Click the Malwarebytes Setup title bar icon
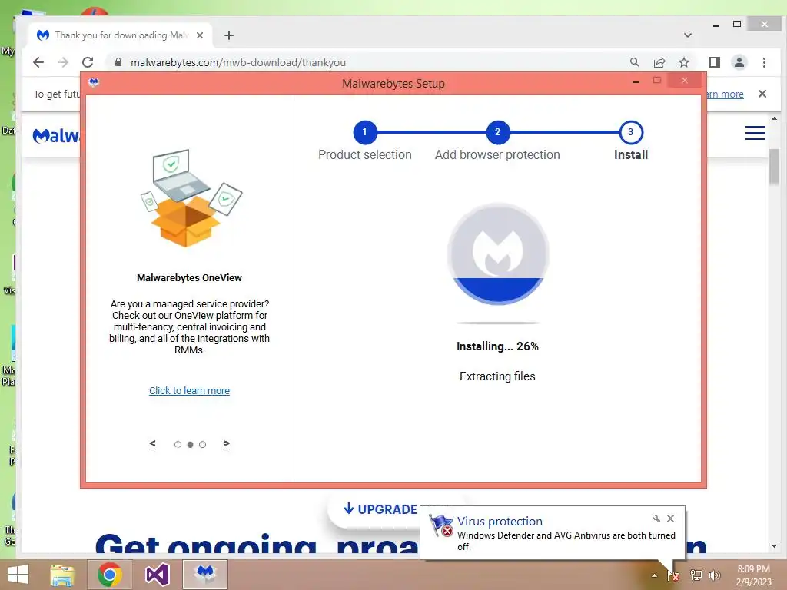Screen dimensions: 787x590 coord(94,82)
